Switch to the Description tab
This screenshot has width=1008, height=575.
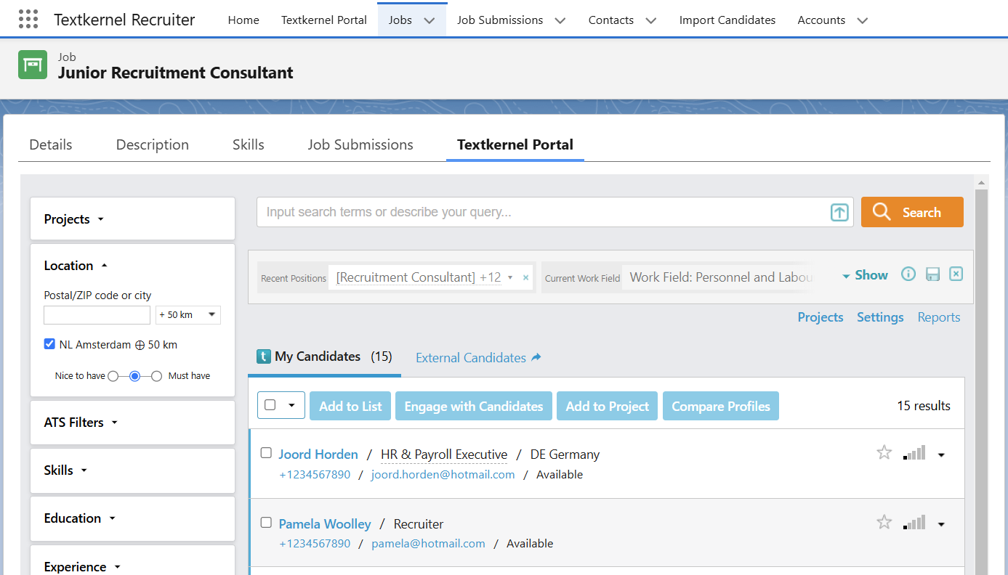[153, 144]
